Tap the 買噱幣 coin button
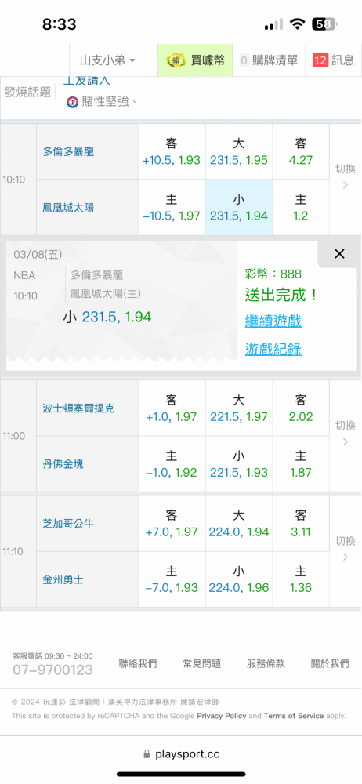The width and height of the screenshot is (362, 784). [195, 60]
